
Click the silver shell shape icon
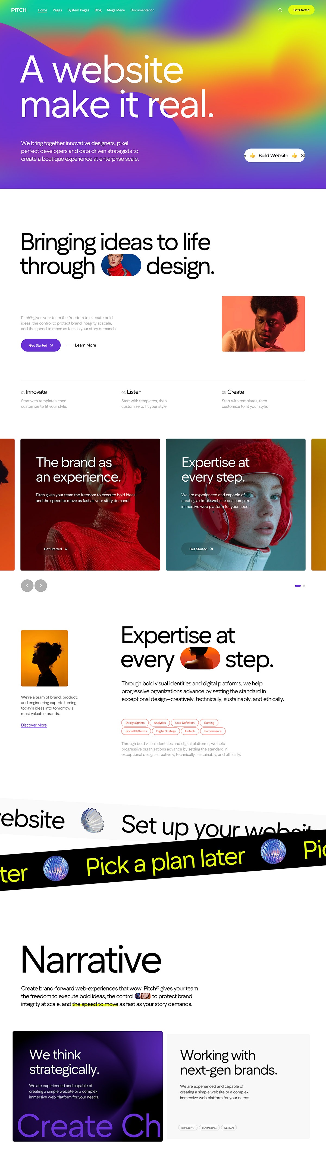click(x=93, y=820)
